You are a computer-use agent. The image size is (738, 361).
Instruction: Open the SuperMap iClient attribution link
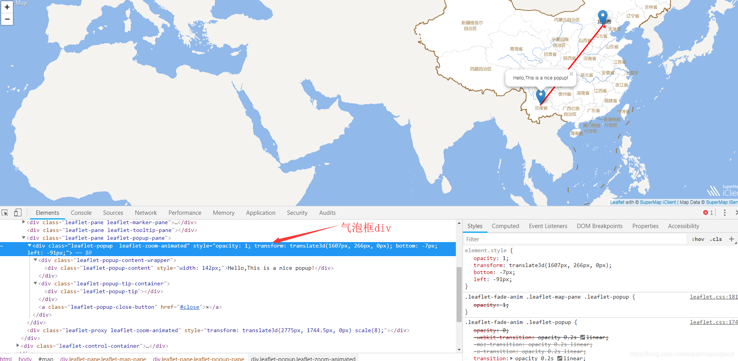658,202
